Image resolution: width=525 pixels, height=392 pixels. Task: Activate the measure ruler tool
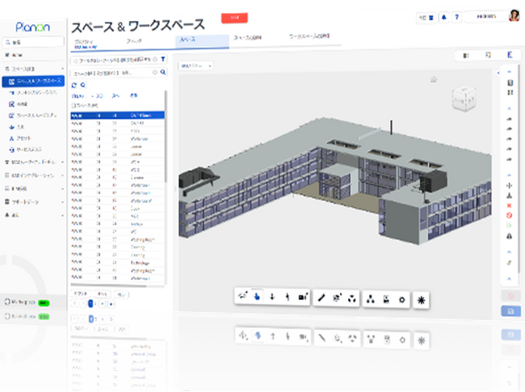(321, 298)
